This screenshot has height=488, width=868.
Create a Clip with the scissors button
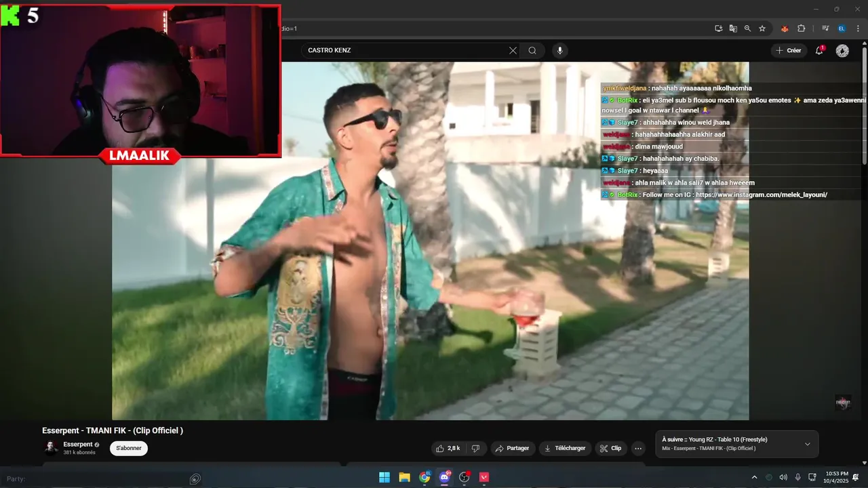(x=610, y=448)
